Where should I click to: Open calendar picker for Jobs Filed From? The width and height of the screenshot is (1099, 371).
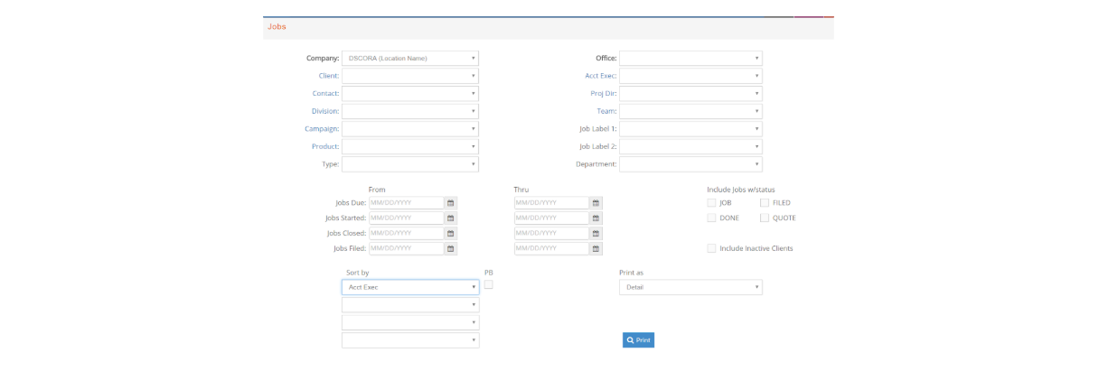[451, 248]
